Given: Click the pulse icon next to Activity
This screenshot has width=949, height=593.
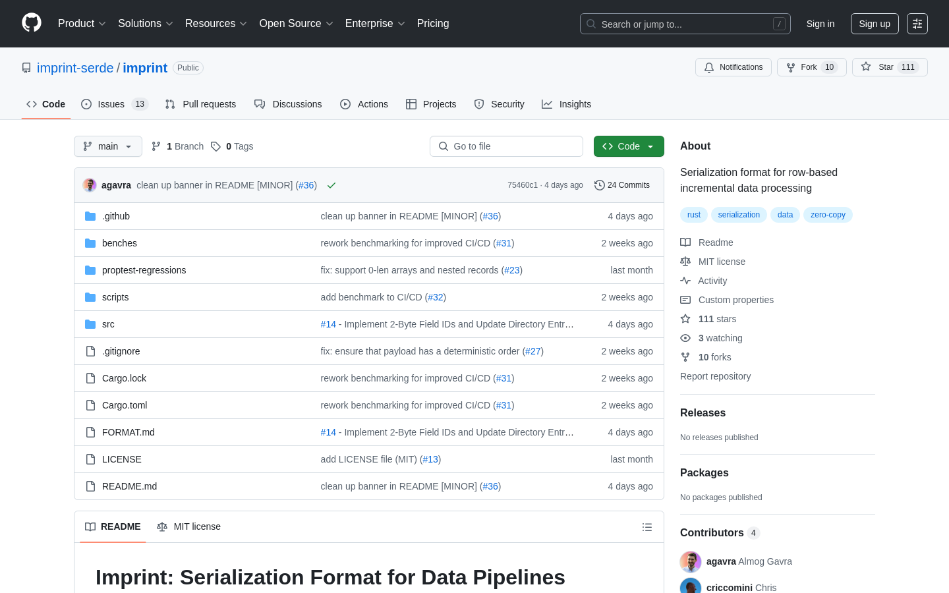Looking at the screenshot, I should (685, 281).
